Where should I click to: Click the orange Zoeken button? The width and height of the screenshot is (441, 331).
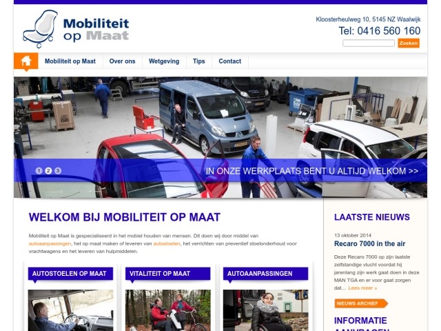(409, 43)
